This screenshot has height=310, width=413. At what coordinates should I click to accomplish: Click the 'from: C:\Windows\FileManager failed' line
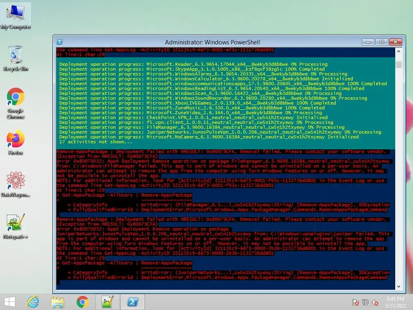click(217, 166)
